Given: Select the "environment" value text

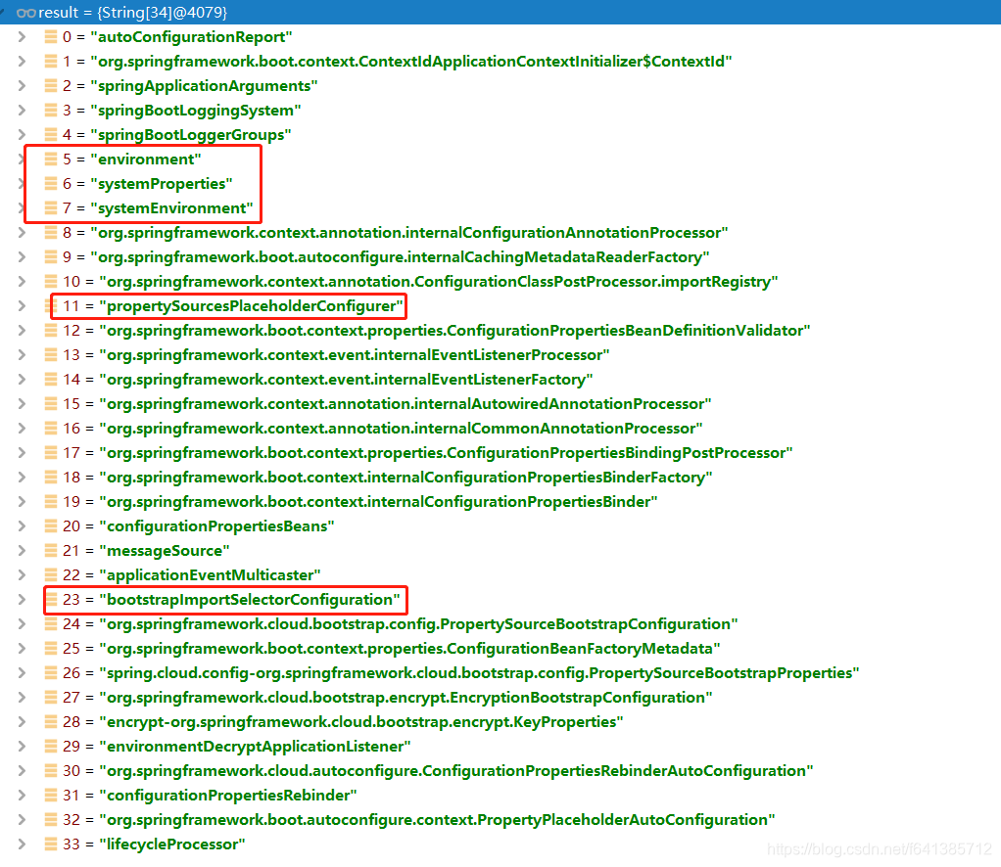Looking at the screenshot, I should pos(146,159).
